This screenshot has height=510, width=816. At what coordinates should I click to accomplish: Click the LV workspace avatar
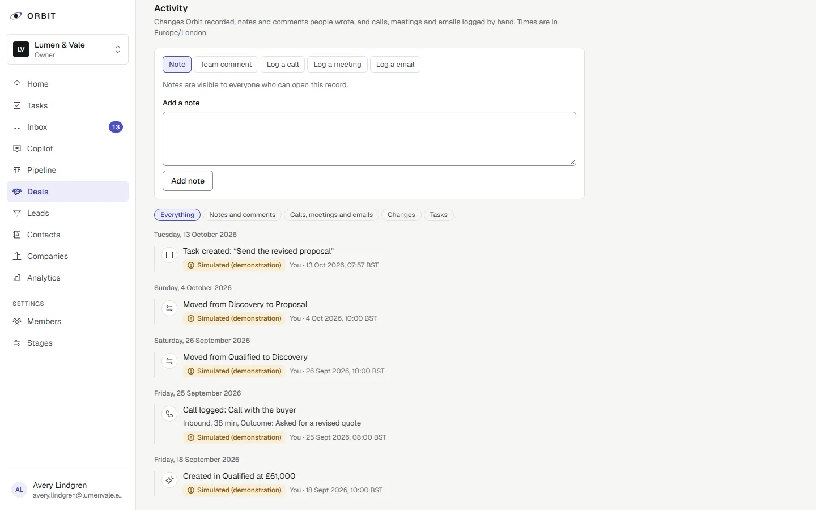pyautogui.click(x=21, y=49)
